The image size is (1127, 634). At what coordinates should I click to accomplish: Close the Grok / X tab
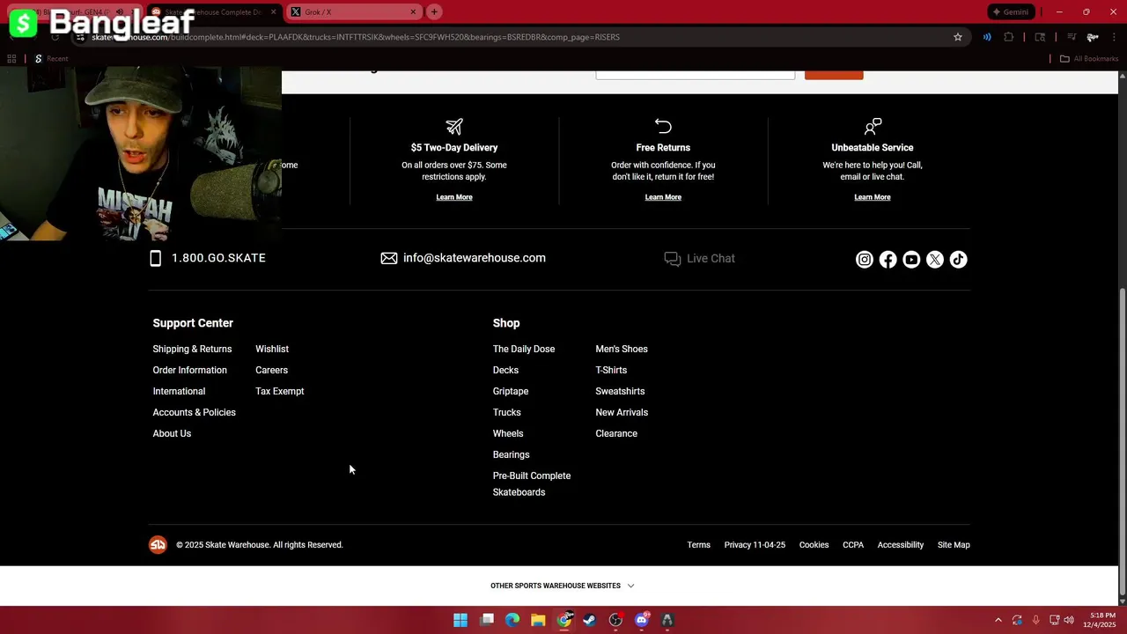413,12
